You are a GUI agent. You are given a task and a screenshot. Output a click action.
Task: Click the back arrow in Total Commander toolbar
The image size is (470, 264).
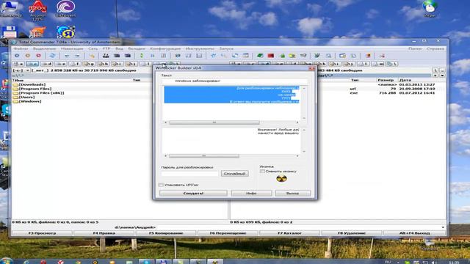[67, 56]
